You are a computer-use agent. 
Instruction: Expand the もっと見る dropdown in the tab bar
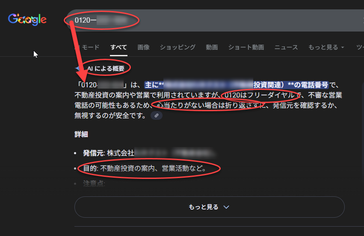(326, 47)
